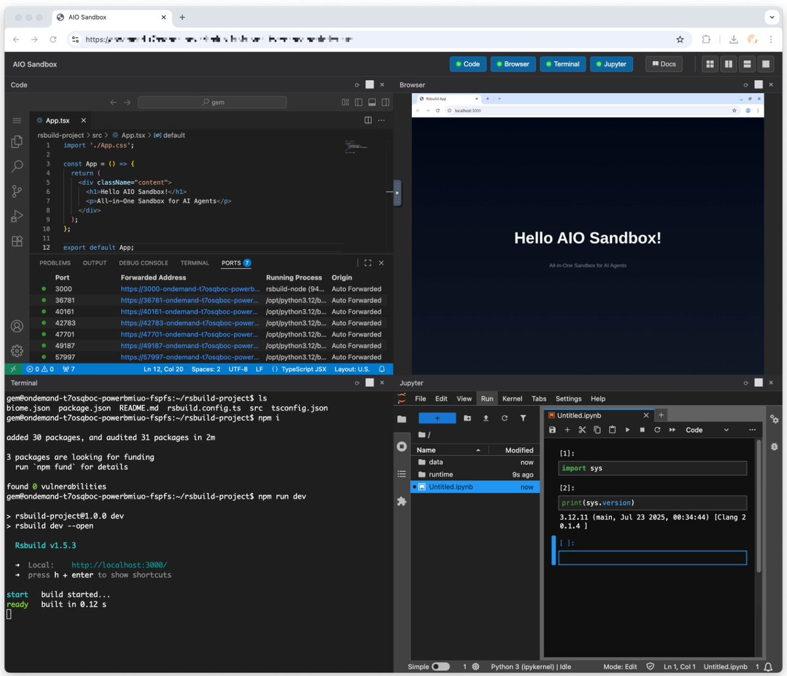Open forwarded address for port 36781
The image size is (787, 676).
pyautogui.click(x=190, y=300)
